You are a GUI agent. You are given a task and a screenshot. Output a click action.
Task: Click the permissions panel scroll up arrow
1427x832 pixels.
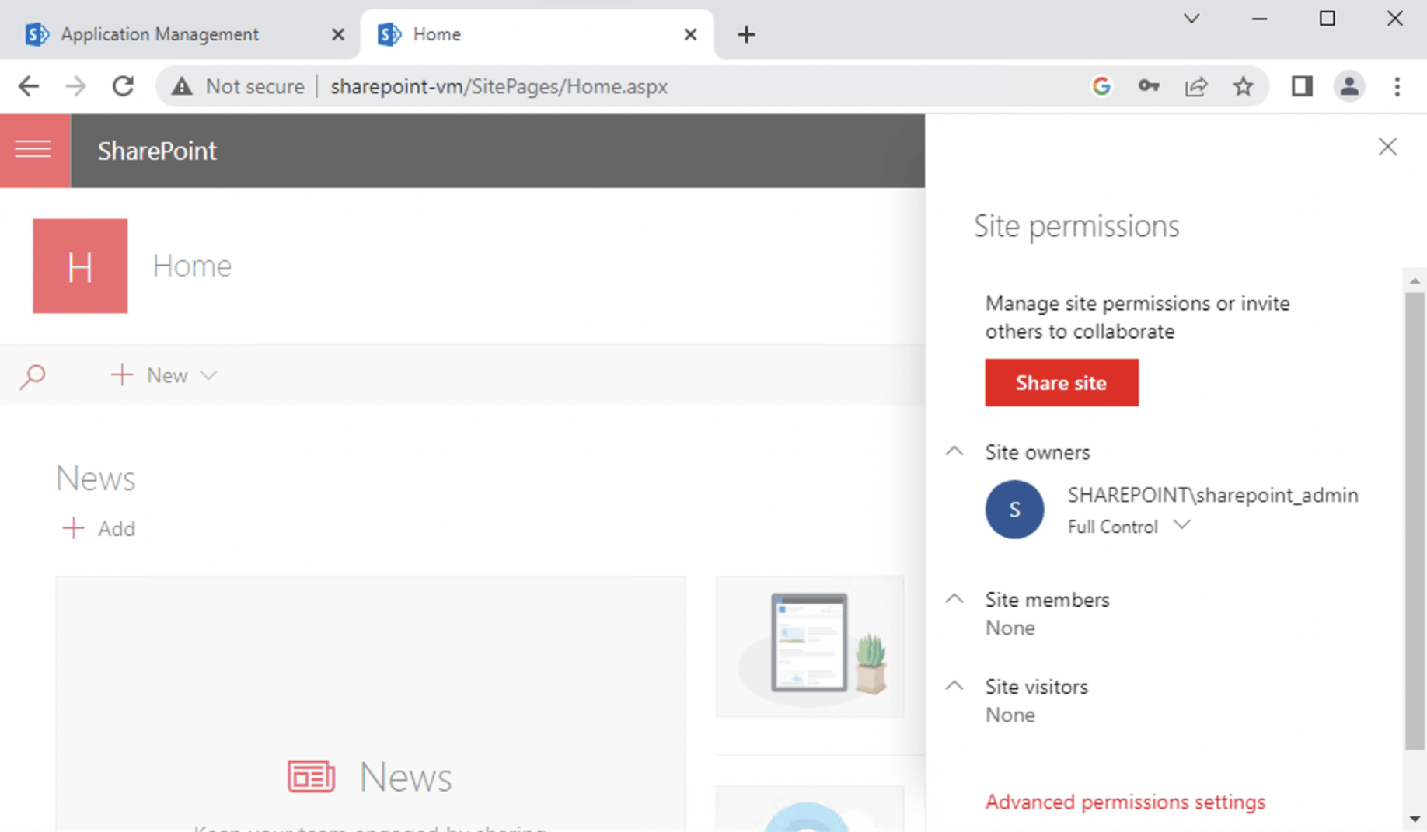click(x=1415, y=280)
